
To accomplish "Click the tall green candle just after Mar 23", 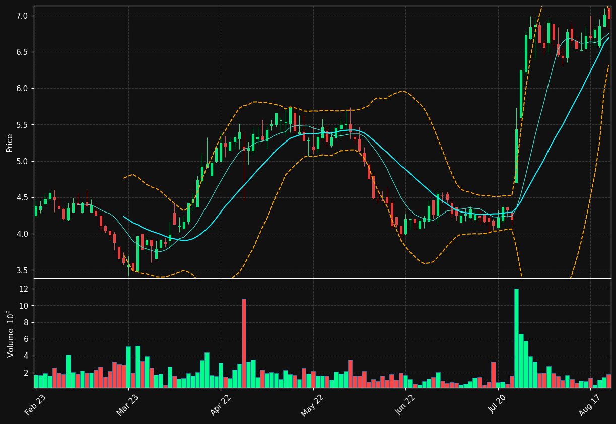I will pyautogui.click(x=138, y=254).
